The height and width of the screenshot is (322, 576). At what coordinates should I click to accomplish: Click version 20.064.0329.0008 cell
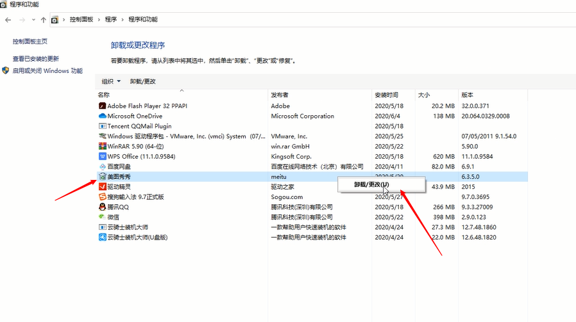(x=486, y=116)
